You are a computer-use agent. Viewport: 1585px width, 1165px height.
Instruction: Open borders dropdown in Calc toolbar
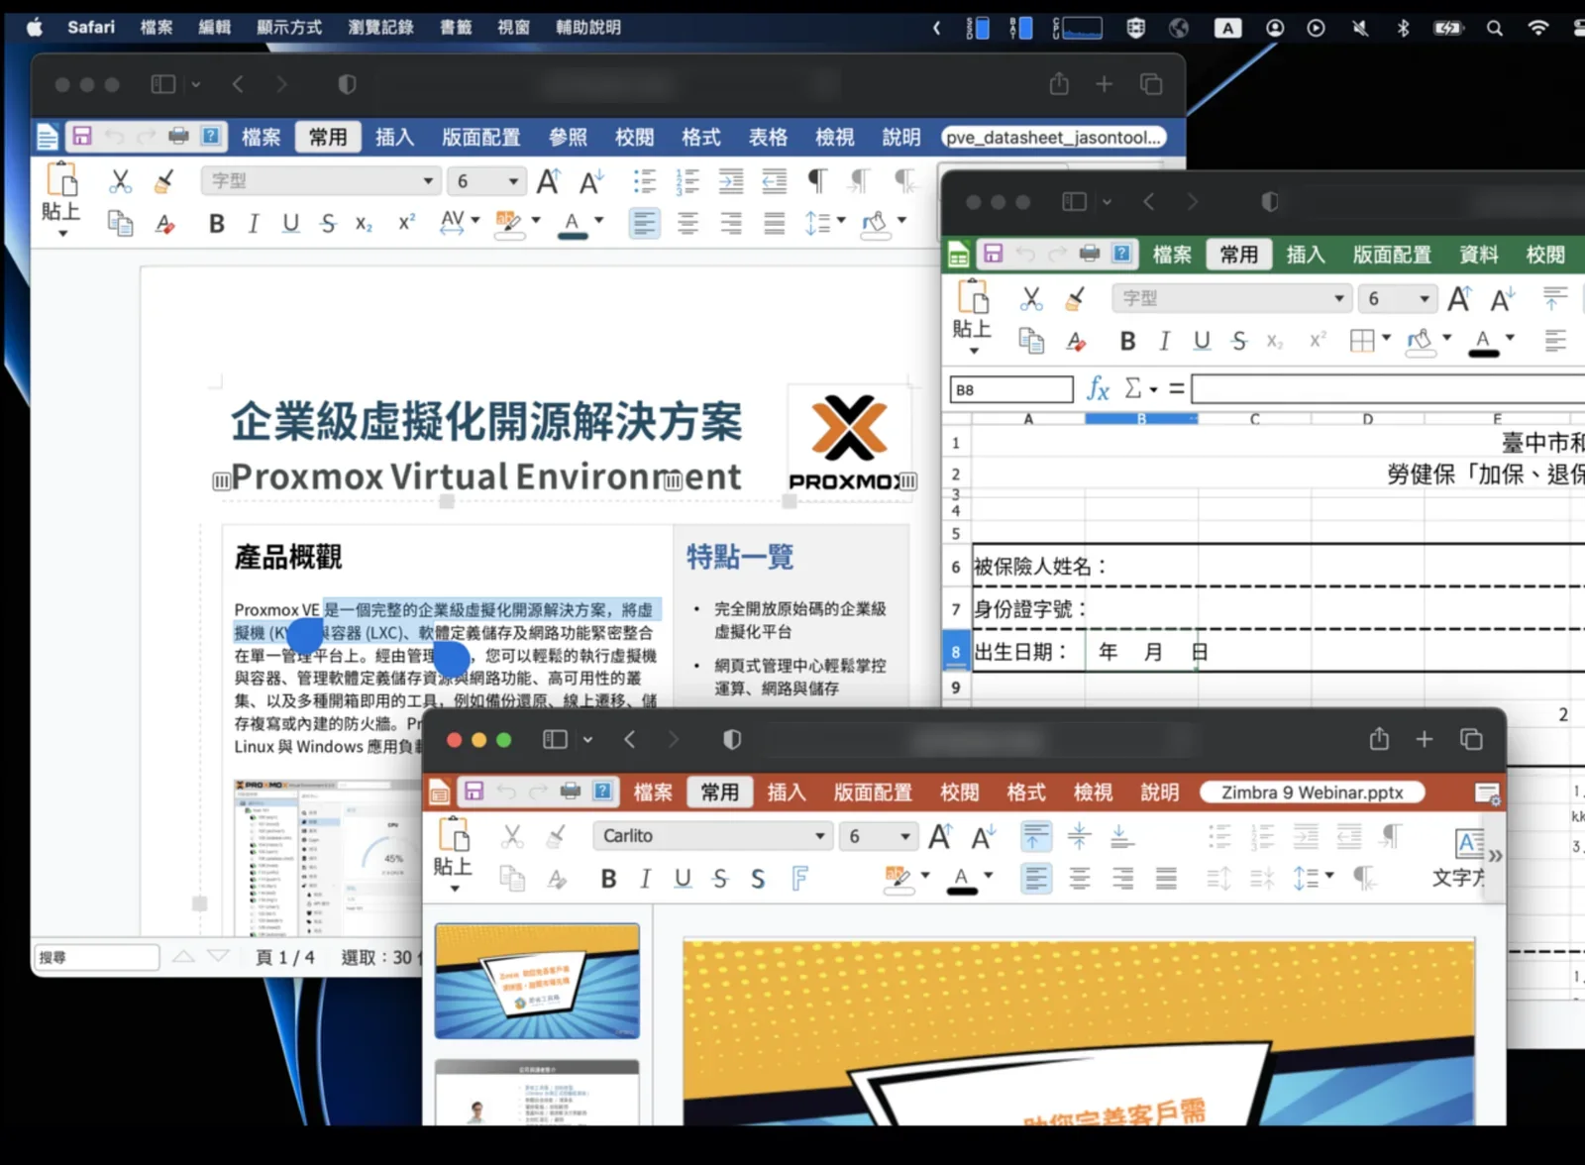tap(1387, 339)
